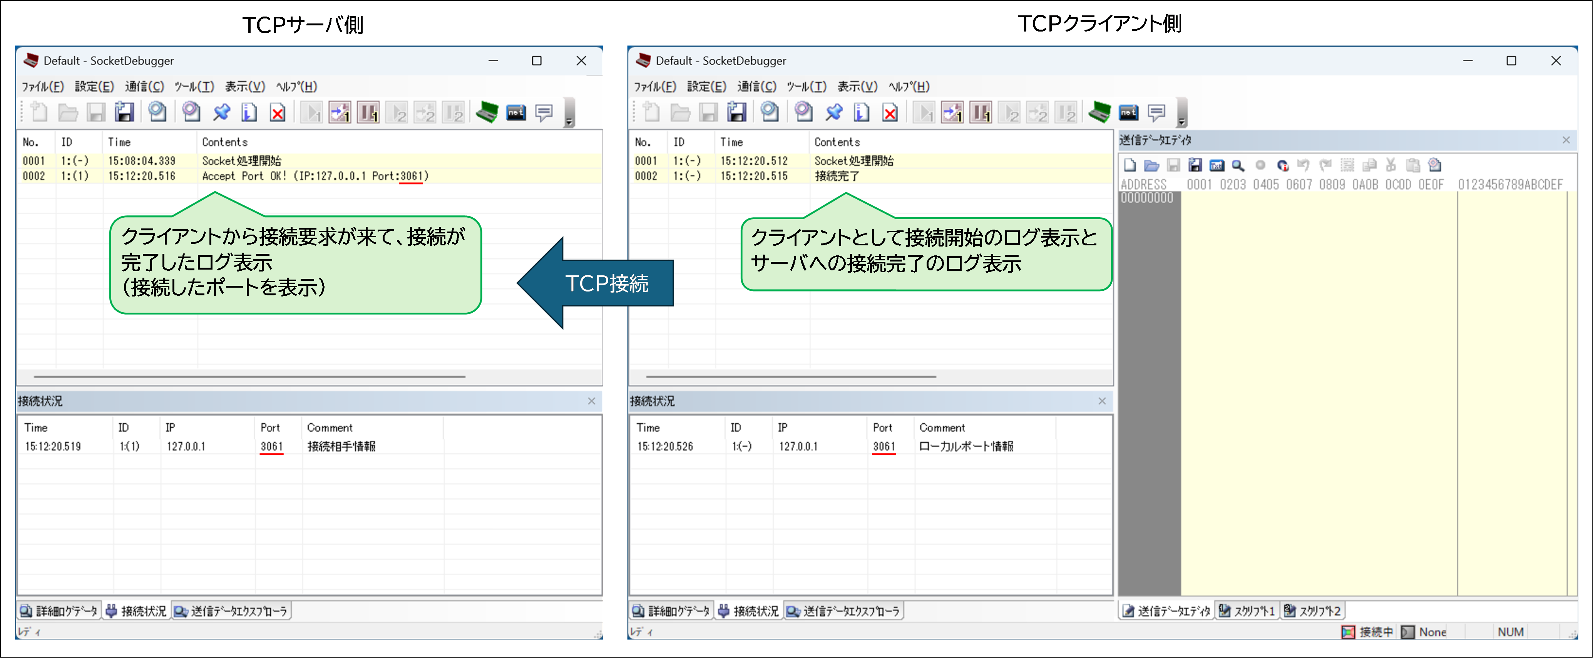
Task: Click the speech bubble comment icon in right toolbar
Action: click(1156, 112)
